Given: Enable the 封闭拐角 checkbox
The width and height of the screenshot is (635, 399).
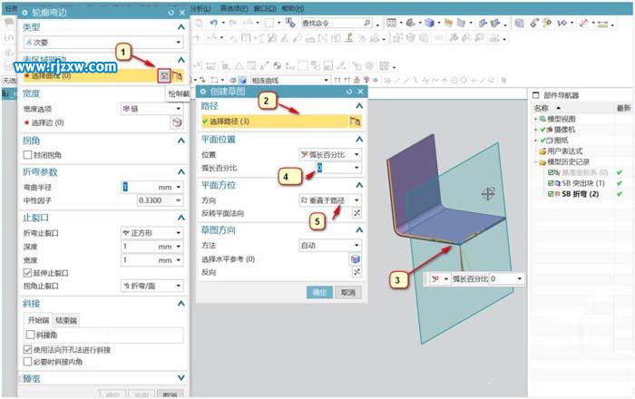Looking at the screenshot, I should (27, 154).
